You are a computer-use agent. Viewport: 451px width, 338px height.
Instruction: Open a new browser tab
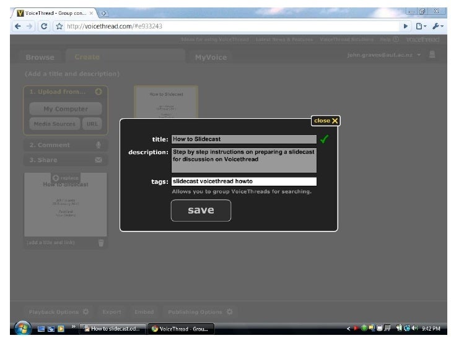[103, 13]
